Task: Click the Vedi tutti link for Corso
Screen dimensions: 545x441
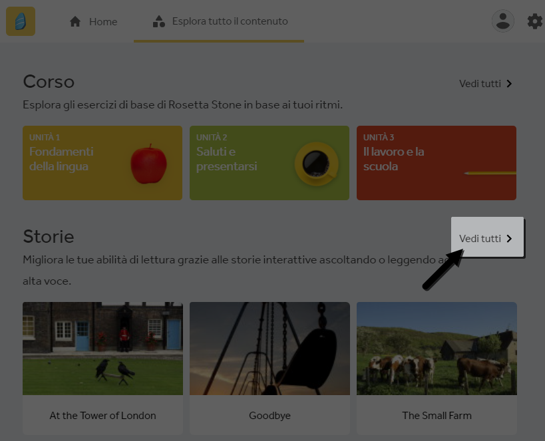Action: [x=486, y=84]
